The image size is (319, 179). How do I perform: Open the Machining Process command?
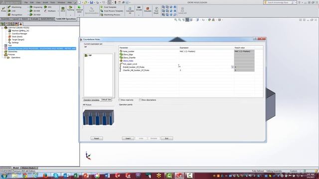tap(110, 14)
